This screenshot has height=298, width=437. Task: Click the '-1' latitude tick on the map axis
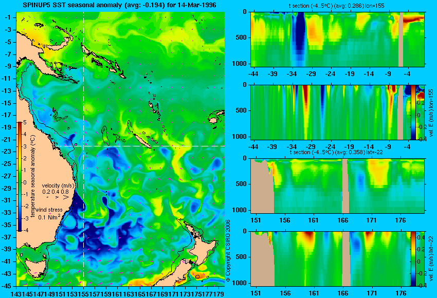click(9, 17)
